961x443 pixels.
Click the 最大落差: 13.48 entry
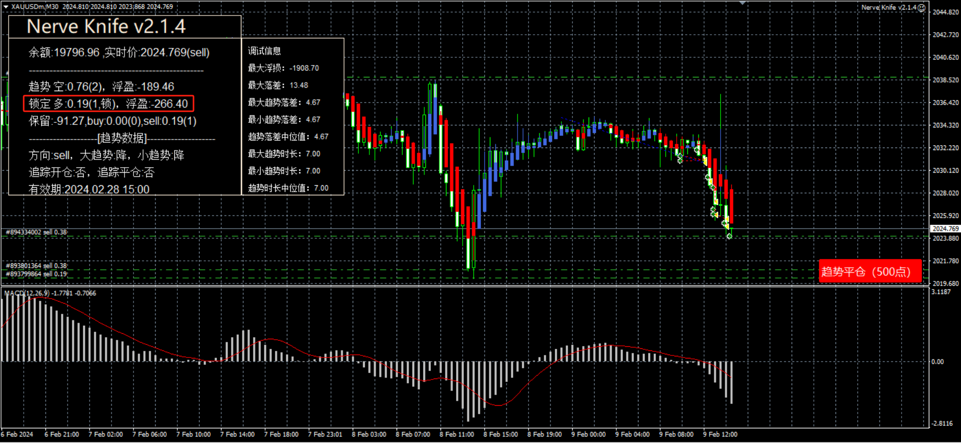click(278, 85)
